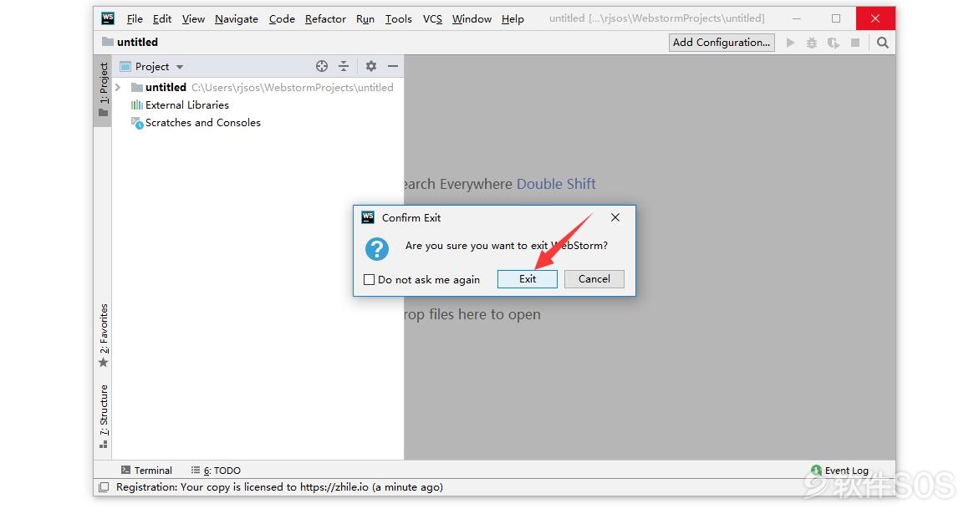The image size is (969, 509).
Task: Click the External Libraries bar-chart icon
Action: point(136,105)
